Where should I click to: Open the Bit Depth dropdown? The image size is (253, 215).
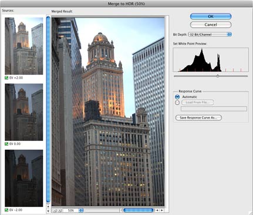pos(210,35)
